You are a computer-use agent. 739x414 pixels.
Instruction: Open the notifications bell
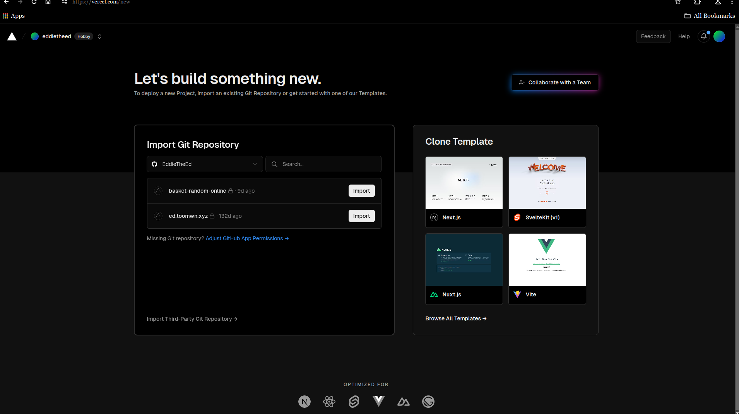703,36
